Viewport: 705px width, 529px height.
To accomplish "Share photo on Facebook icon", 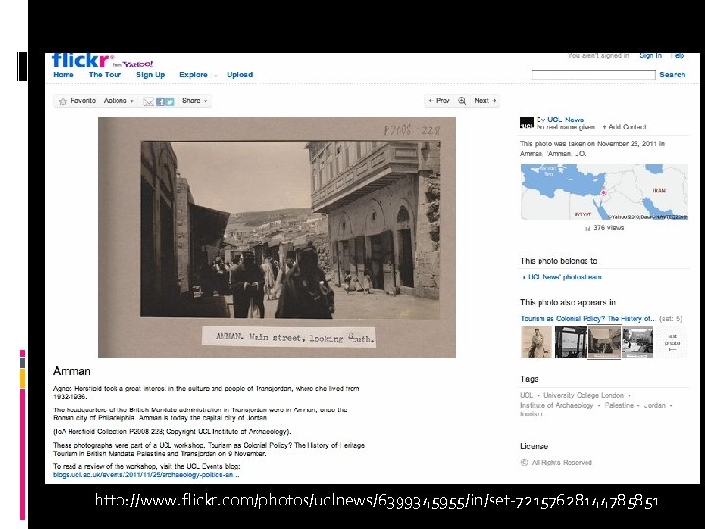I will [x=160, y=102].
